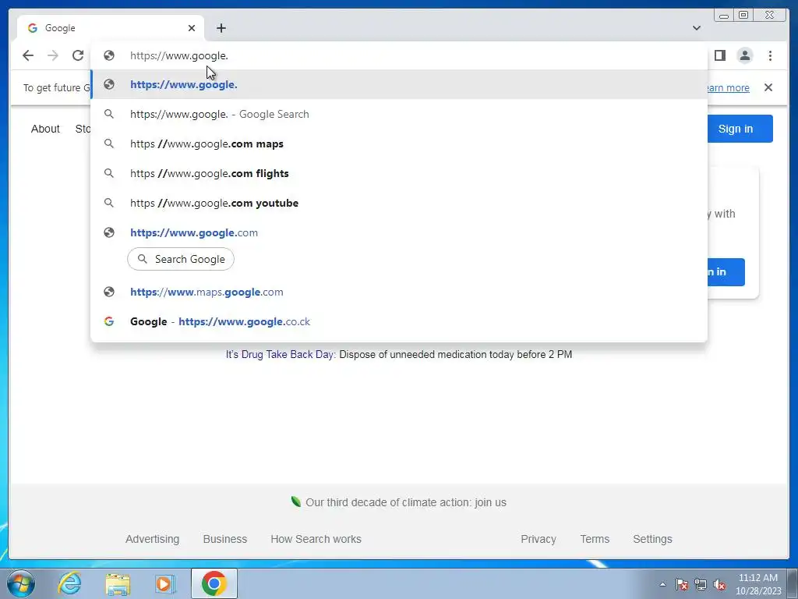
Task: Click the 'Learn more' link in the infobar
Action: point(728,87)
